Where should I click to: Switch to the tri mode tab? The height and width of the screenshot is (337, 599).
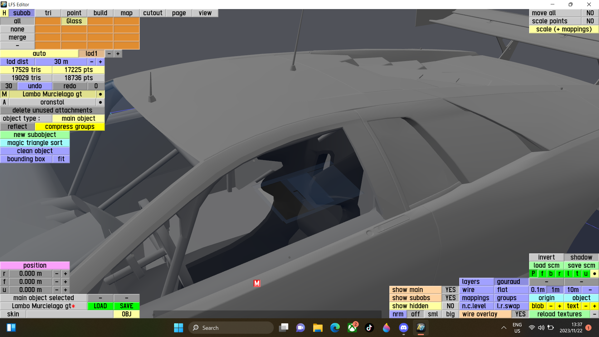click(48, 13)
